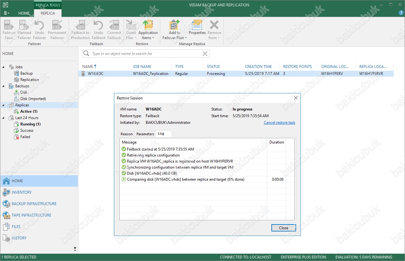Viewport: 405px width, 261px height.
Task: Click Comparing disk W16ADC.vhdx log entry
Action: point(186,179)
